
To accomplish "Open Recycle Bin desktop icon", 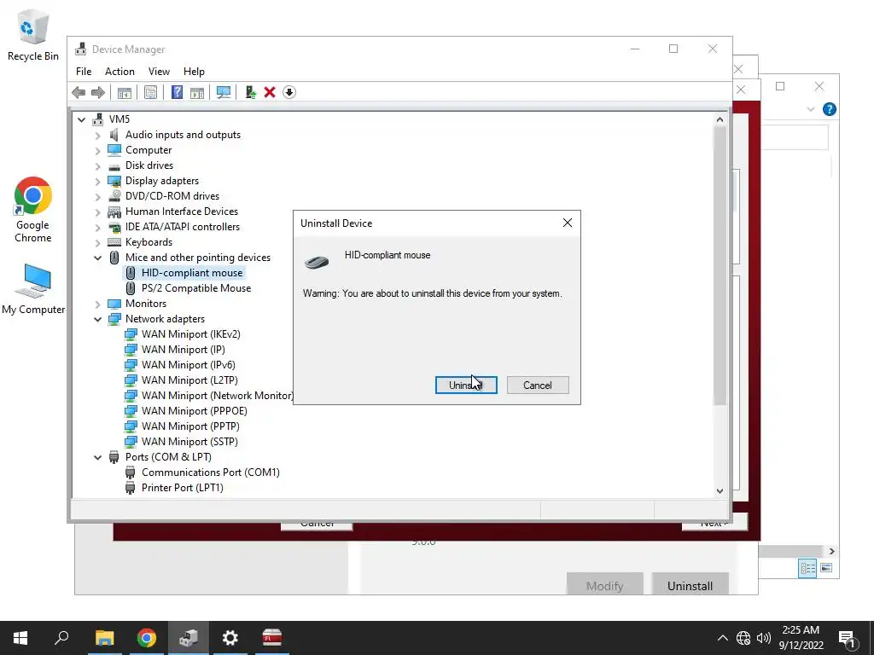I will (33, 36).
